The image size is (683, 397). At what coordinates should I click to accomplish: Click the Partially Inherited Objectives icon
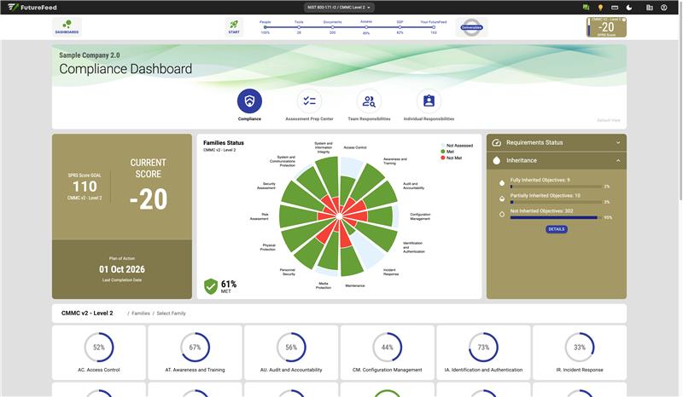click(x=502, y=198)
